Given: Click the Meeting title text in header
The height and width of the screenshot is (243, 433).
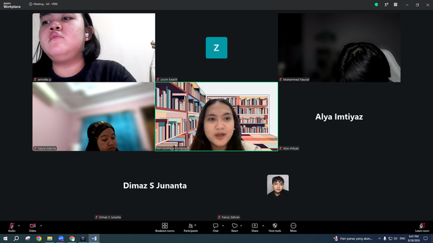Looking at the screenshot, I should point(45,4).
